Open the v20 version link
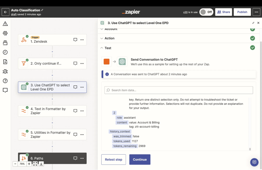This screenshot has height=170, width=262. 185,12
